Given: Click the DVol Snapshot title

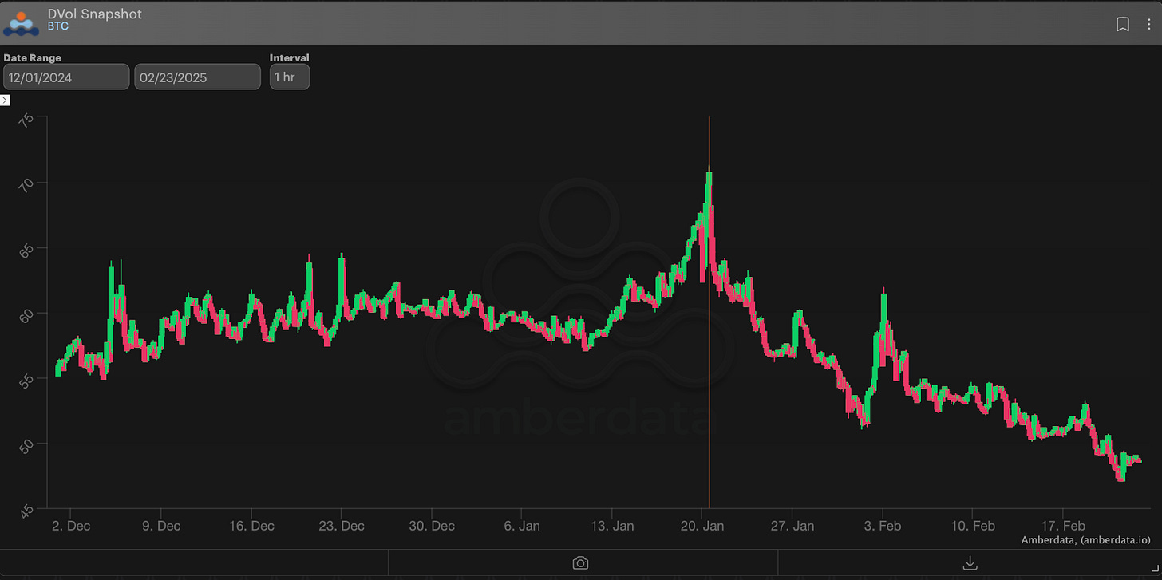Looking at the screenshot, I should coord(95,14).
